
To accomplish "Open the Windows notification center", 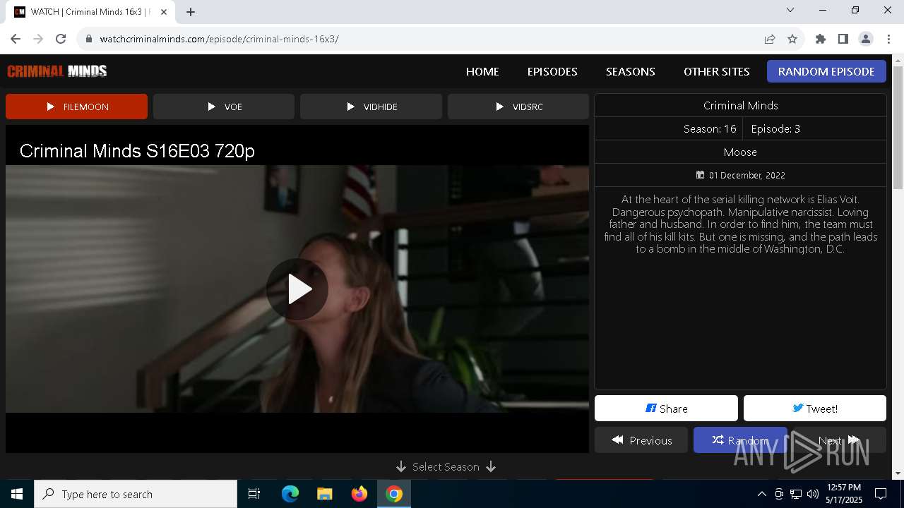I will pyautogui.click(x=881, y=494).
